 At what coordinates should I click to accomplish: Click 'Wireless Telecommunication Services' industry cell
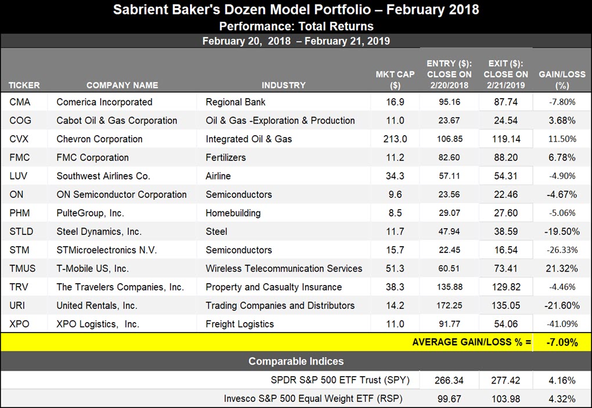pos(284,268)
